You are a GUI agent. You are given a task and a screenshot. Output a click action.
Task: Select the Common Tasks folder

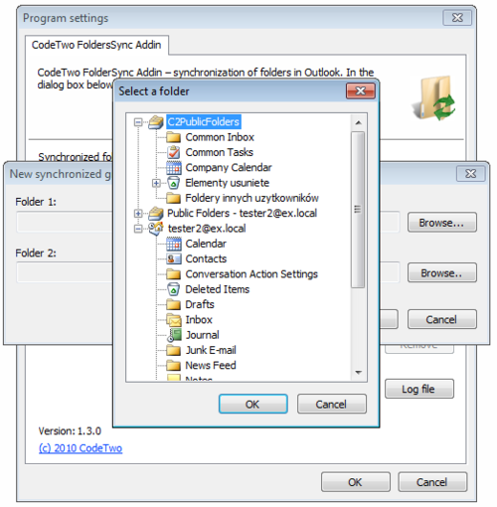click(220, 152)
